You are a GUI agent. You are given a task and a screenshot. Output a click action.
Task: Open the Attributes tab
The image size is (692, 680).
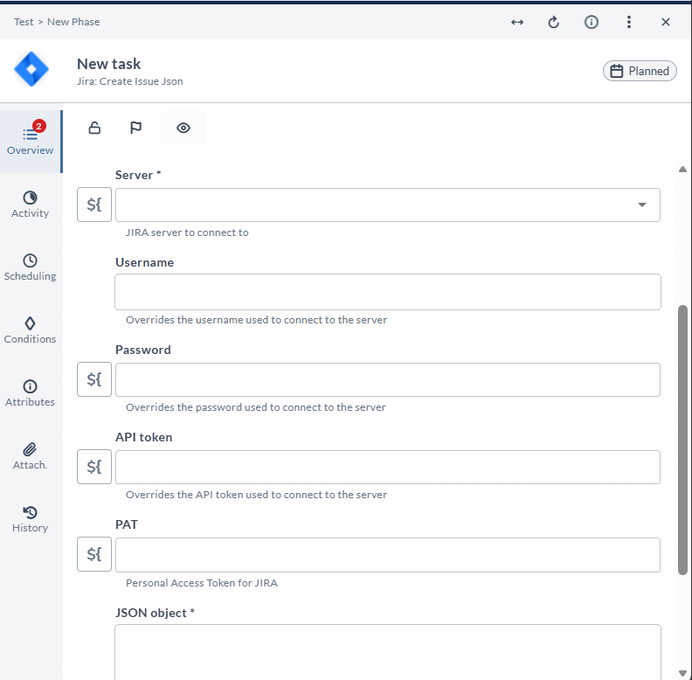(x=30, y=393)
